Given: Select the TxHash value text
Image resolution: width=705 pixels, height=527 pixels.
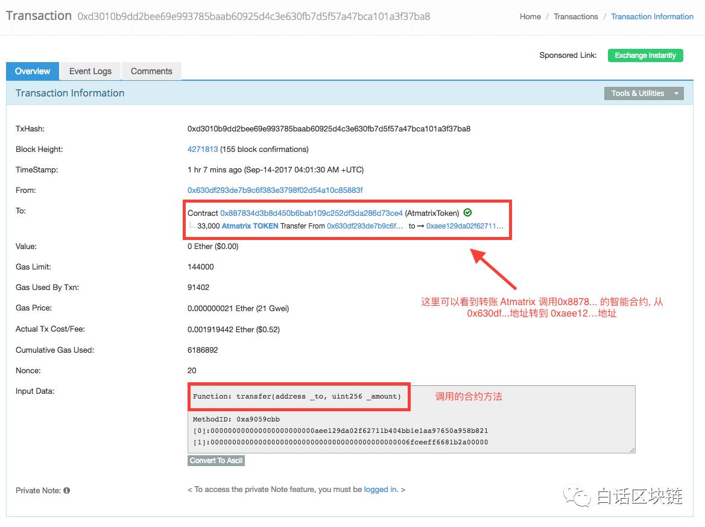Looking at the screenshot, I should click(329, 128).
